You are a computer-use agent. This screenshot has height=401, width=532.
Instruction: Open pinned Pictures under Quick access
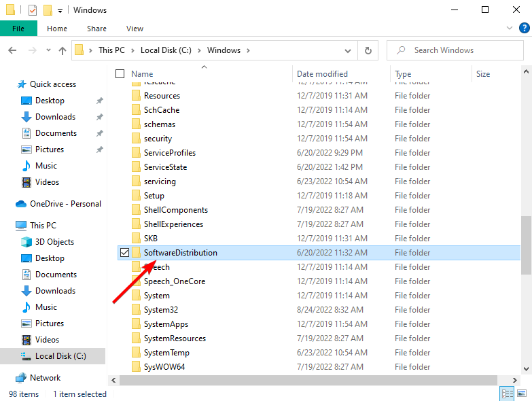tap(49, 150)
